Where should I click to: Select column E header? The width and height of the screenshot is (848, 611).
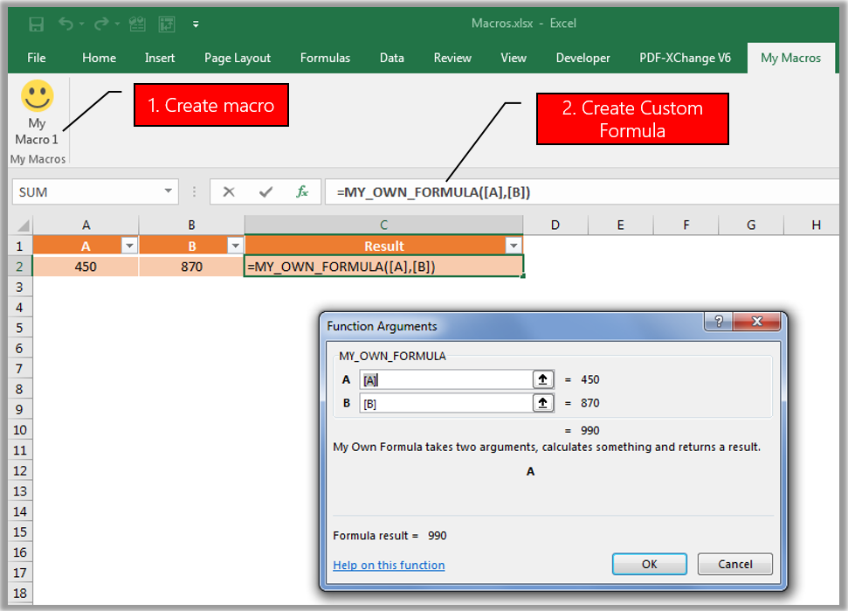pos(620,225)
